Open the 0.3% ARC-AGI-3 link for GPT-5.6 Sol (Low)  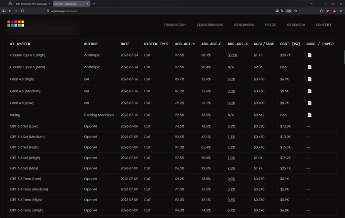coord(231,126)
